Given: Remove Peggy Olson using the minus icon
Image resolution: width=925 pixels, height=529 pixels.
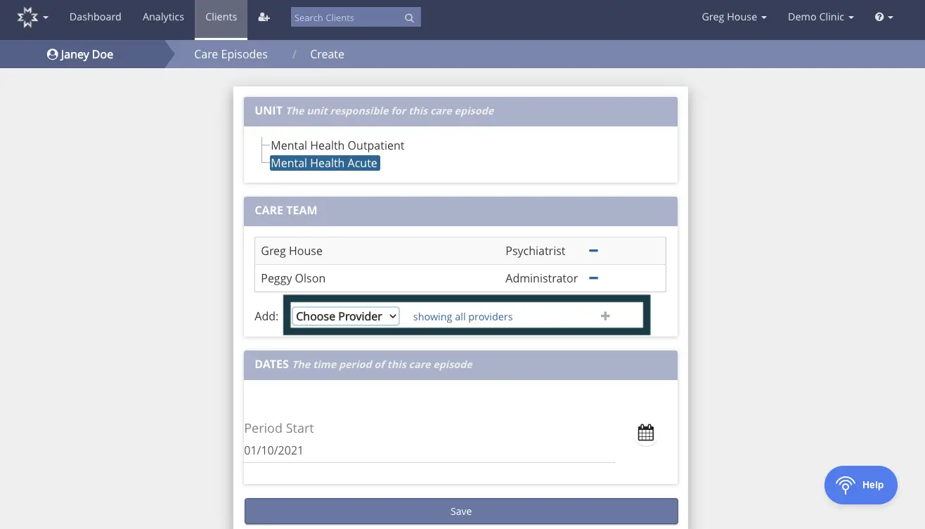Looking at the screenshot, I should pos(593,277).
